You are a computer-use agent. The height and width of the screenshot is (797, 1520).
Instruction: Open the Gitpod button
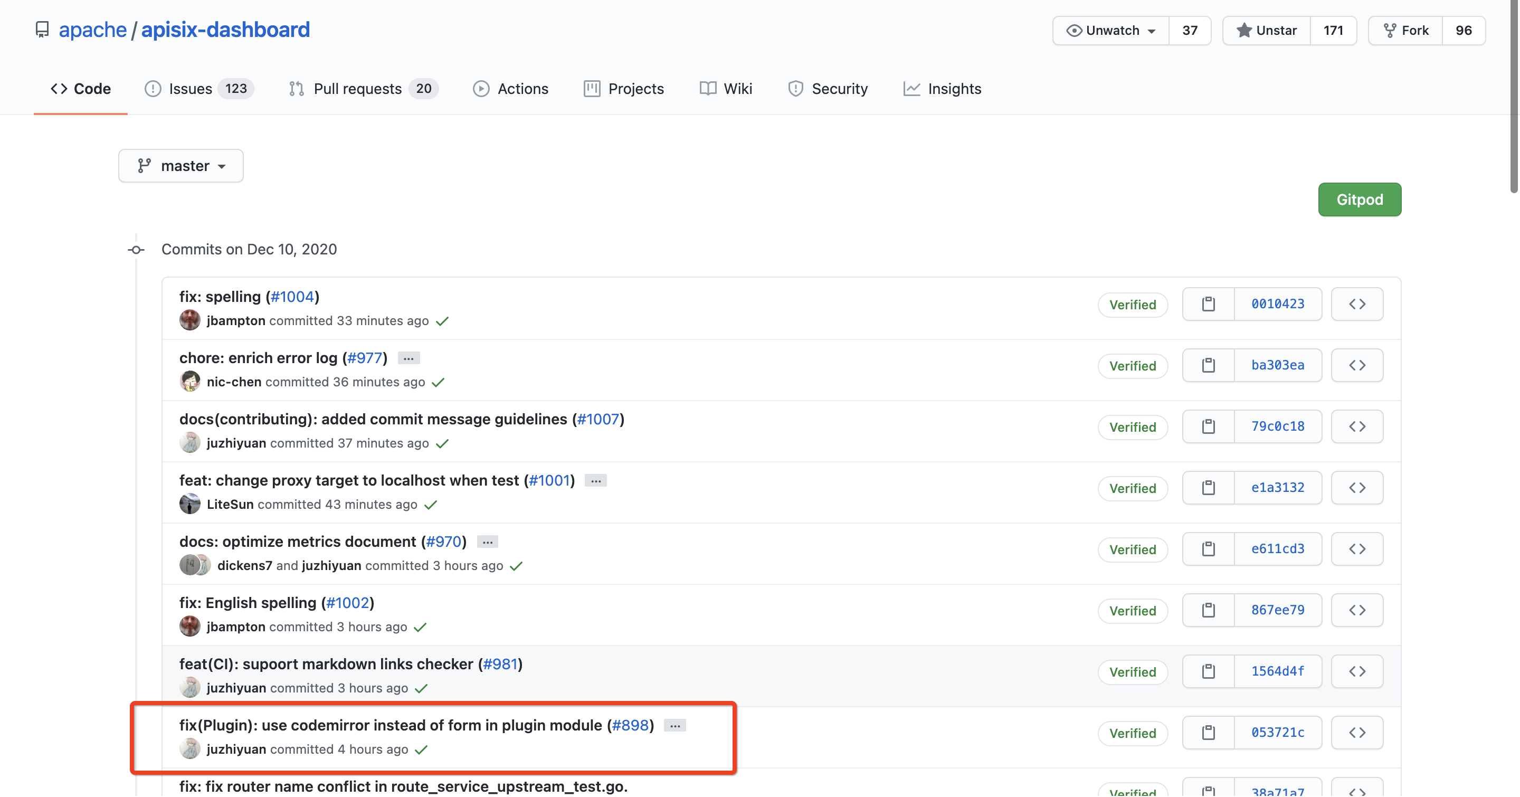pos(1360,200)
